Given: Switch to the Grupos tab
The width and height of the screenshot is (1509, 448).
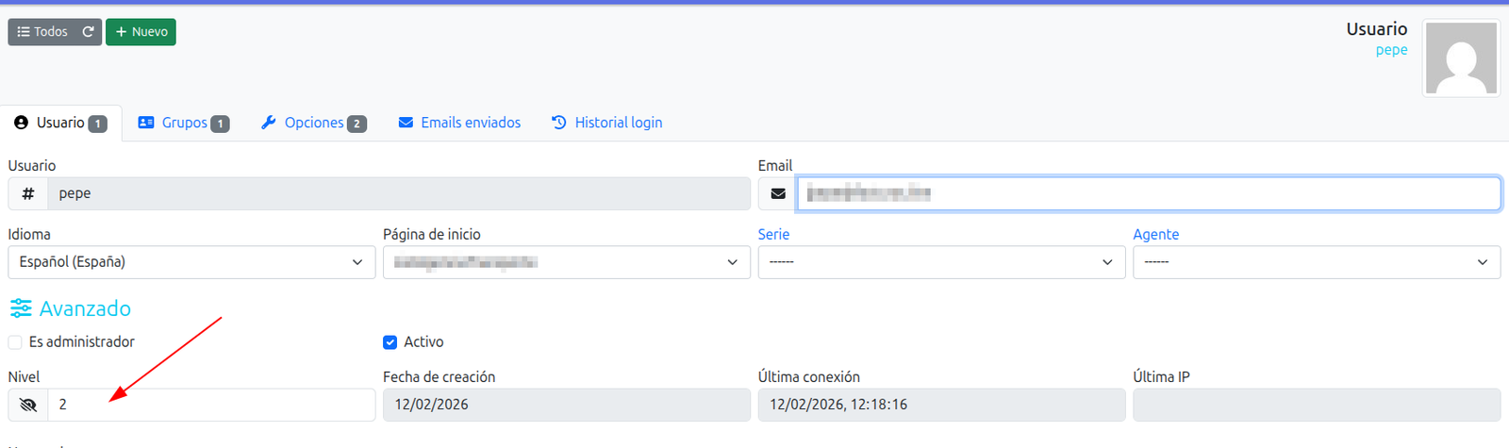Looking at the screenshot, I should click(x=184, y=123).
